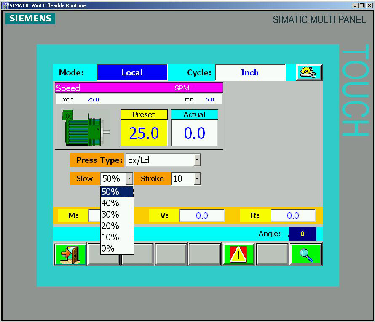The height and width of the screenshot is (322, 375).
Task: Click the min speed value 5.0
Action: click(209, 100)
